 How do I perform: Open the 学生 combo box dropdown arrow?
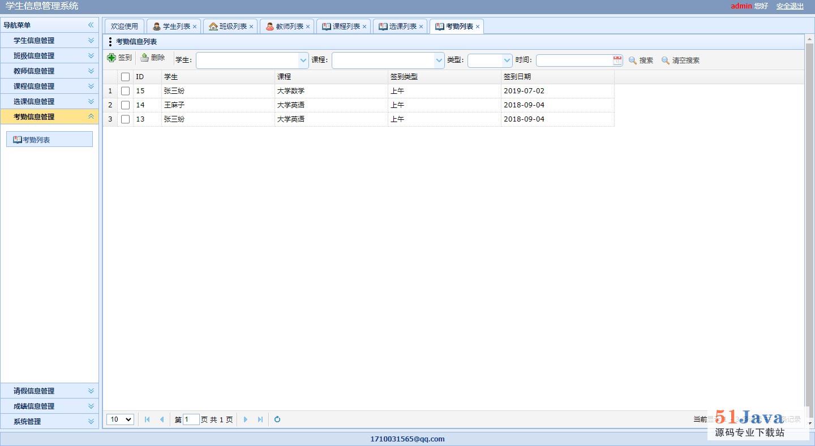(x=303, y=60)
